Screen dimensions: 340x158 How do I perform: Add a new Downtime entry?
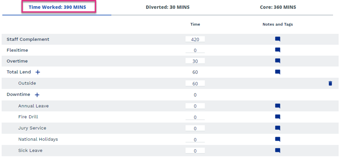[37, 95]
